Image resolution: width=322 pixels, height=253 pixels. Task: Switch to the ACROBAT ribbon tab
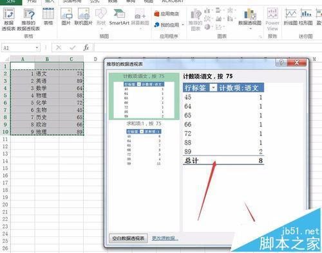[x=173, y=1]
